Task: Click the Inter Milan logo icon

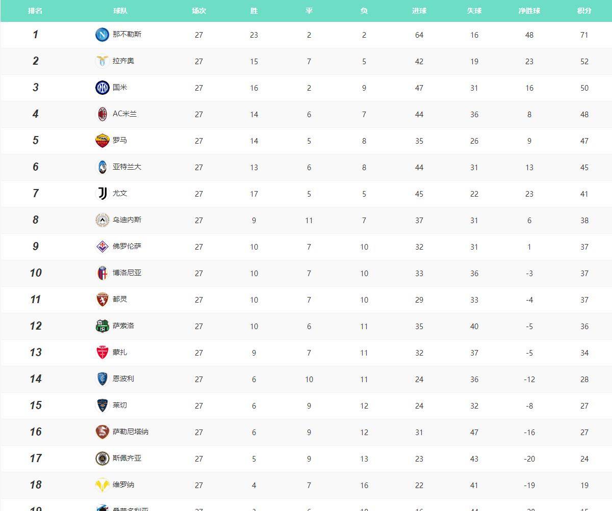Action: tap(102, 88)
